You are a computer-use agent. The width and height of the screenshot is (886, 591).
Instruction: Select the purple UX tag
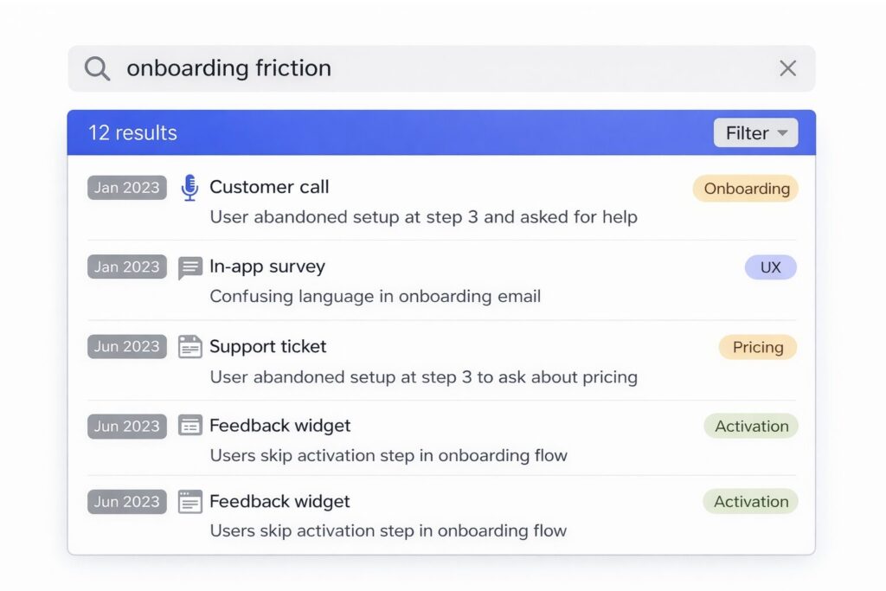point(770,267)
